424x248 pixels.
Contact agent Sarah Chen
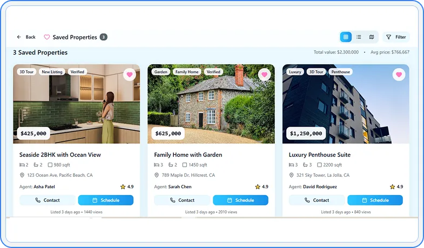[x=182, y=200]
